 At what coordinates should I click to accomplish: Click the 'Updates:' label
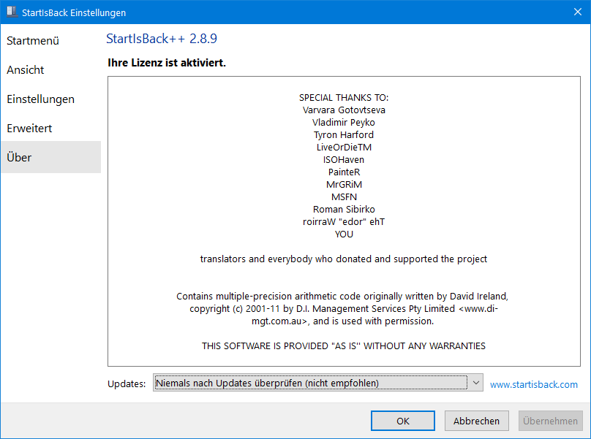point(127,384)
